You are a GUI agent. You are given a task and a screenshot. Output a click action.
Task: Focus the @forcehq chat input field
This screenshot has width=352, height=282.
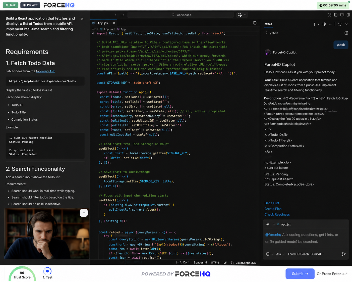click(306, 238)
